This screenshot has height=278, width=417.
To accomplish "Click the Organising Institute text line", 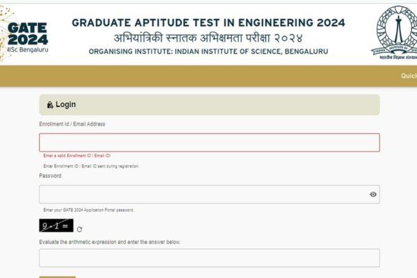I will pos(208,51).
